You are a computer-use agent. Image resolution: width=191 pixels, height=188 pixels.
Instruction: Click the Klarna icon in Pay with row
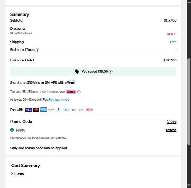[90, 110]
